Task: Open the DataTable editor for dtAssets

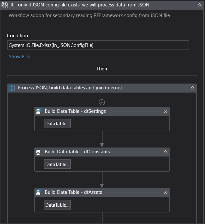Action: click(x=57, y=205)
